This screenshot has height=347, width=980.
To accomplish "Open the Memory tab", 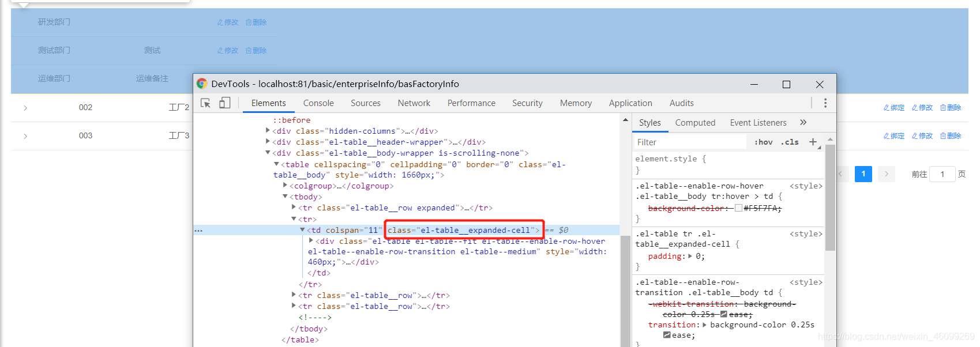I will (x=576, y=103).
